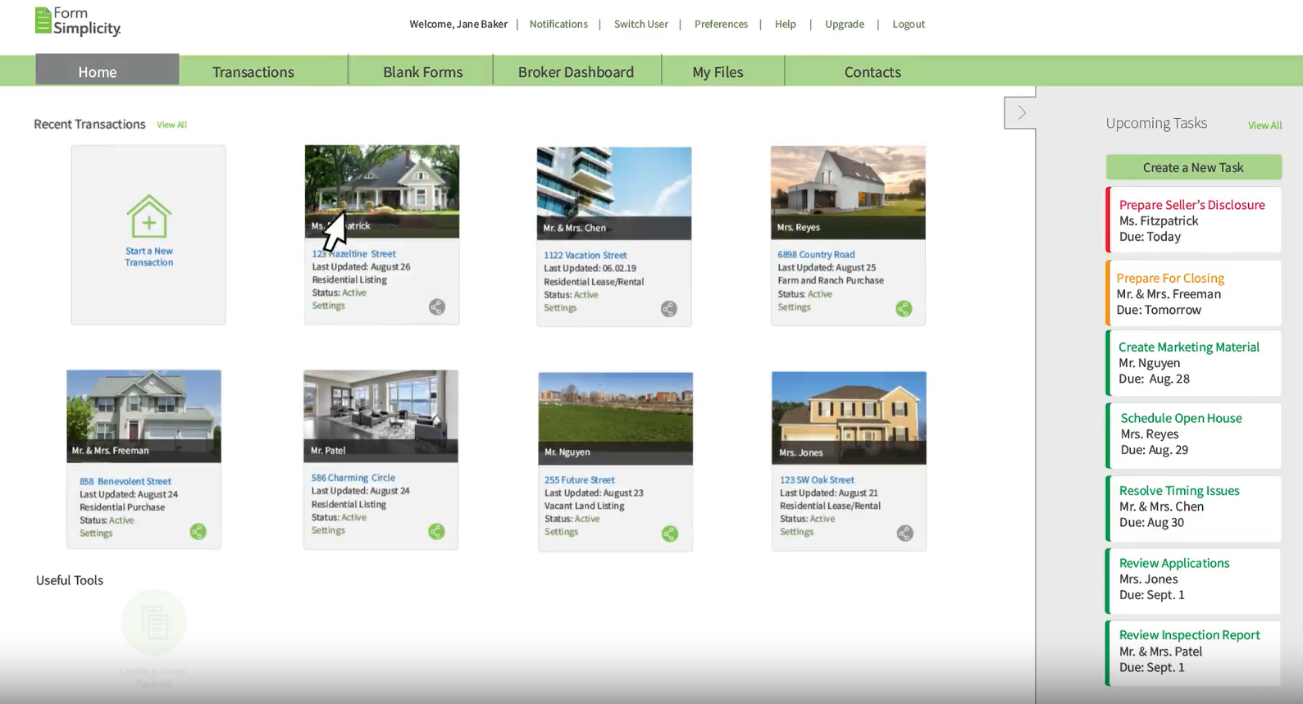This screenshot has width=1303, height=704.
Task: Click Mrs. Reyes property photo
Action: point(848,193)
